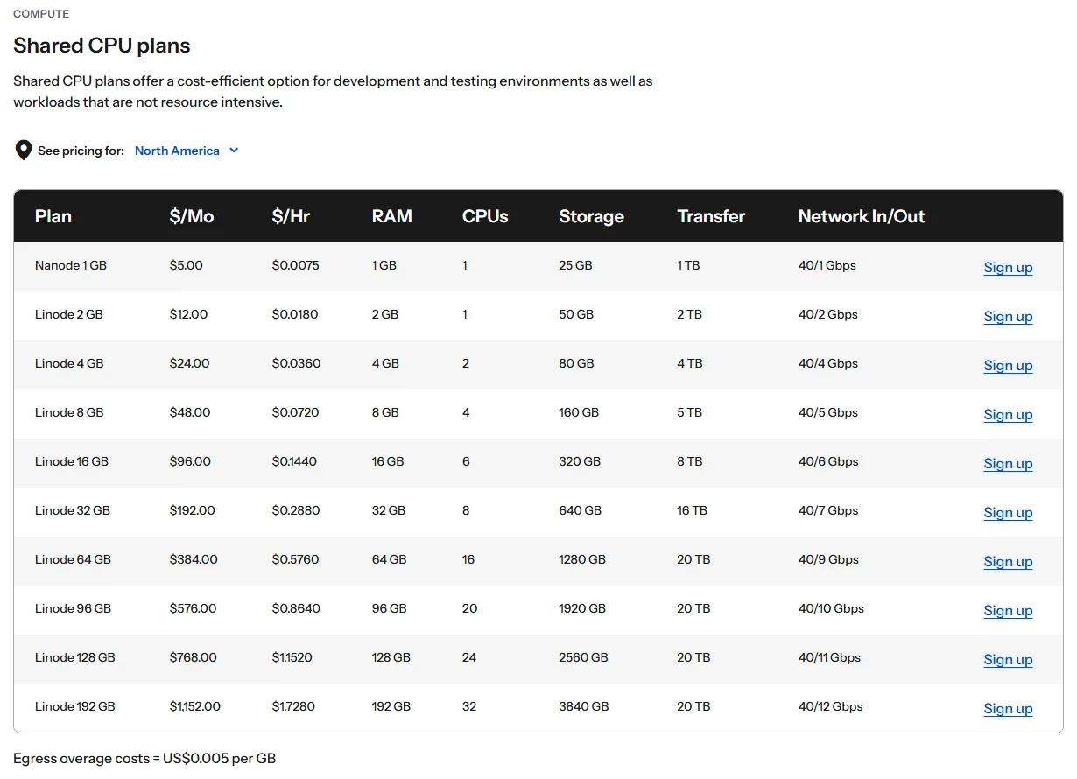Click the $576.00 monthly price
The height and width of the screenshot is (779, 1077).
tap(194, 608)
